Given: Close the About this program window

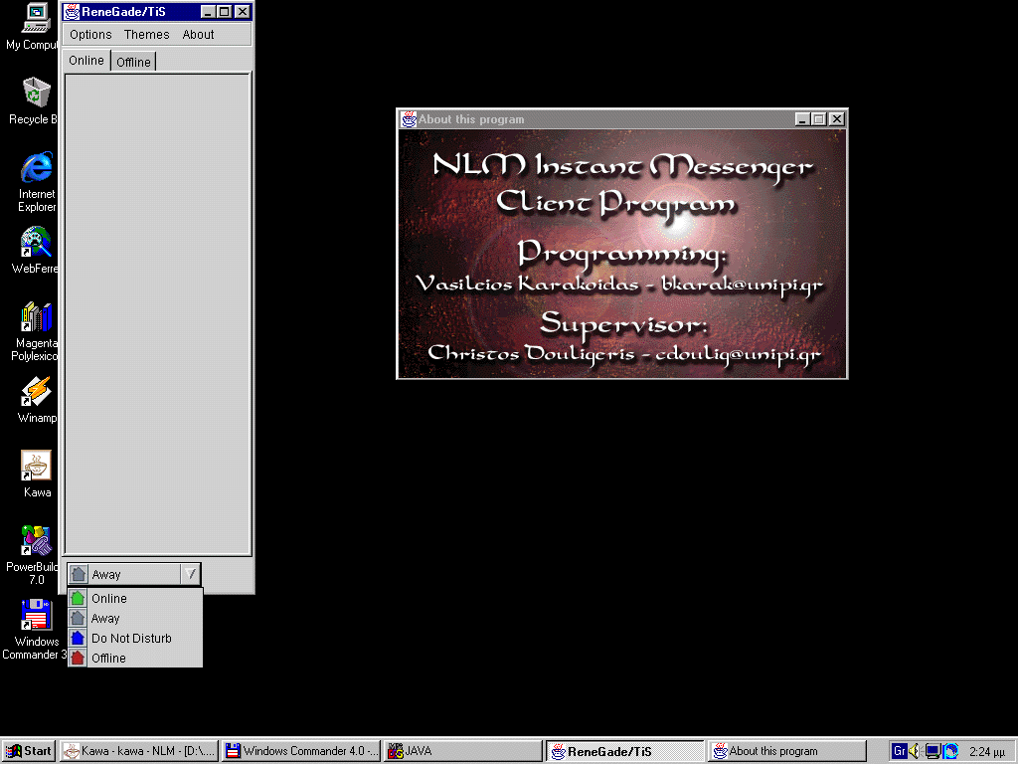Looking at the screenshot, I should (837, 119).
